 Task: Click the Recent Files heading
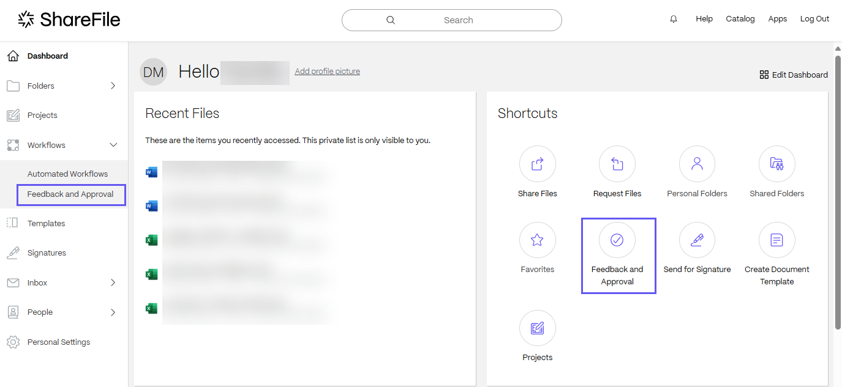[x=182, y=113]
